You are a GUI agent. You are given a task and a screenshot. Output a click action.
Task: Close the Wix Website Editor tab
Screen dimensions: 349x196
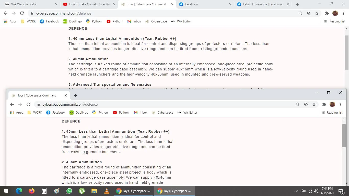point(56,4)
